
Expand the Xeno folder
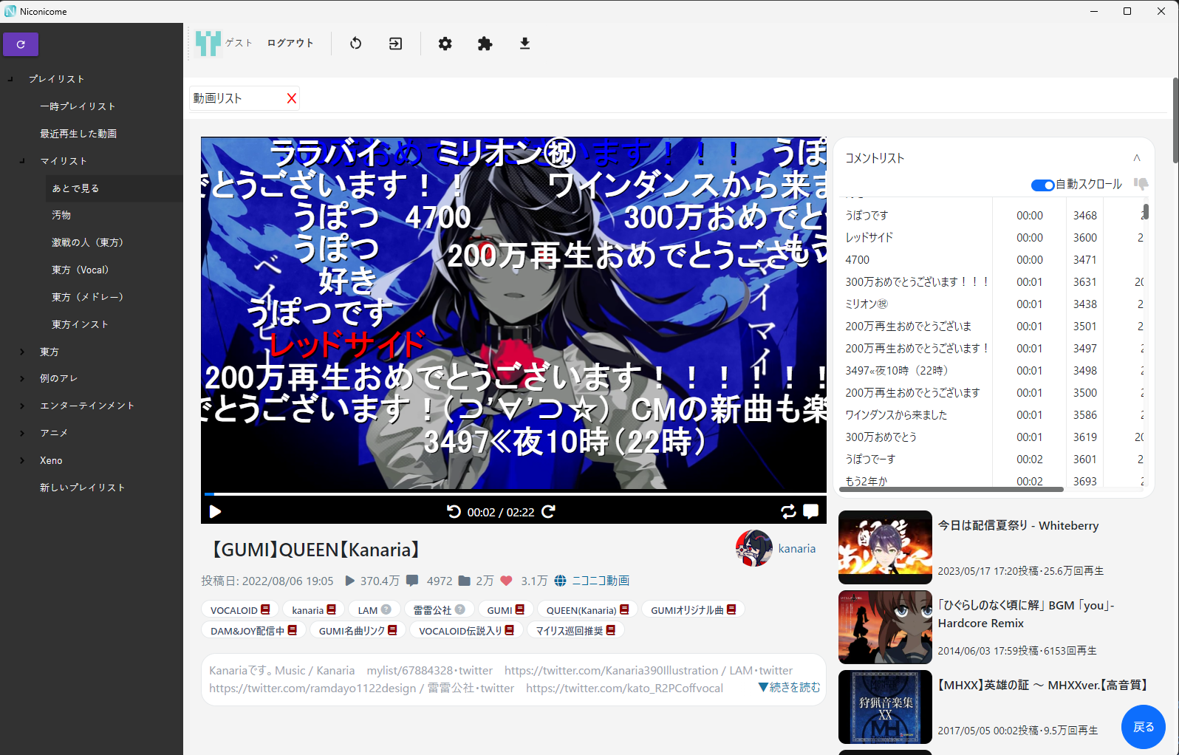[x=22, y=460]
